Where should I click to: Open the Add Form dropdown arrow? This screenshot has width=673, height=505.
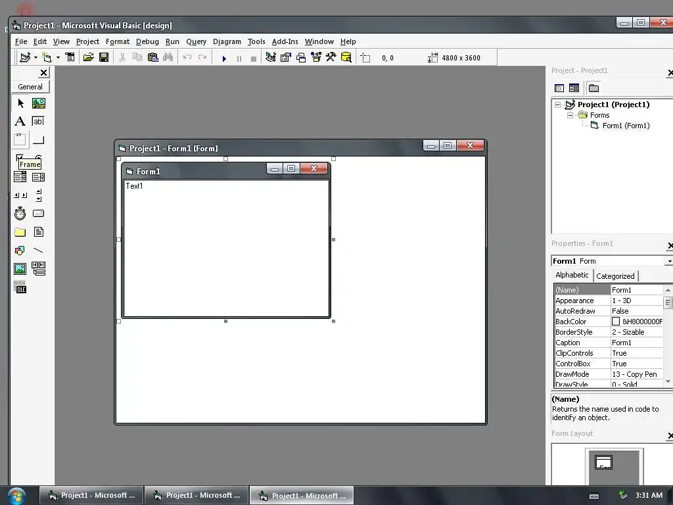[58, 57]
